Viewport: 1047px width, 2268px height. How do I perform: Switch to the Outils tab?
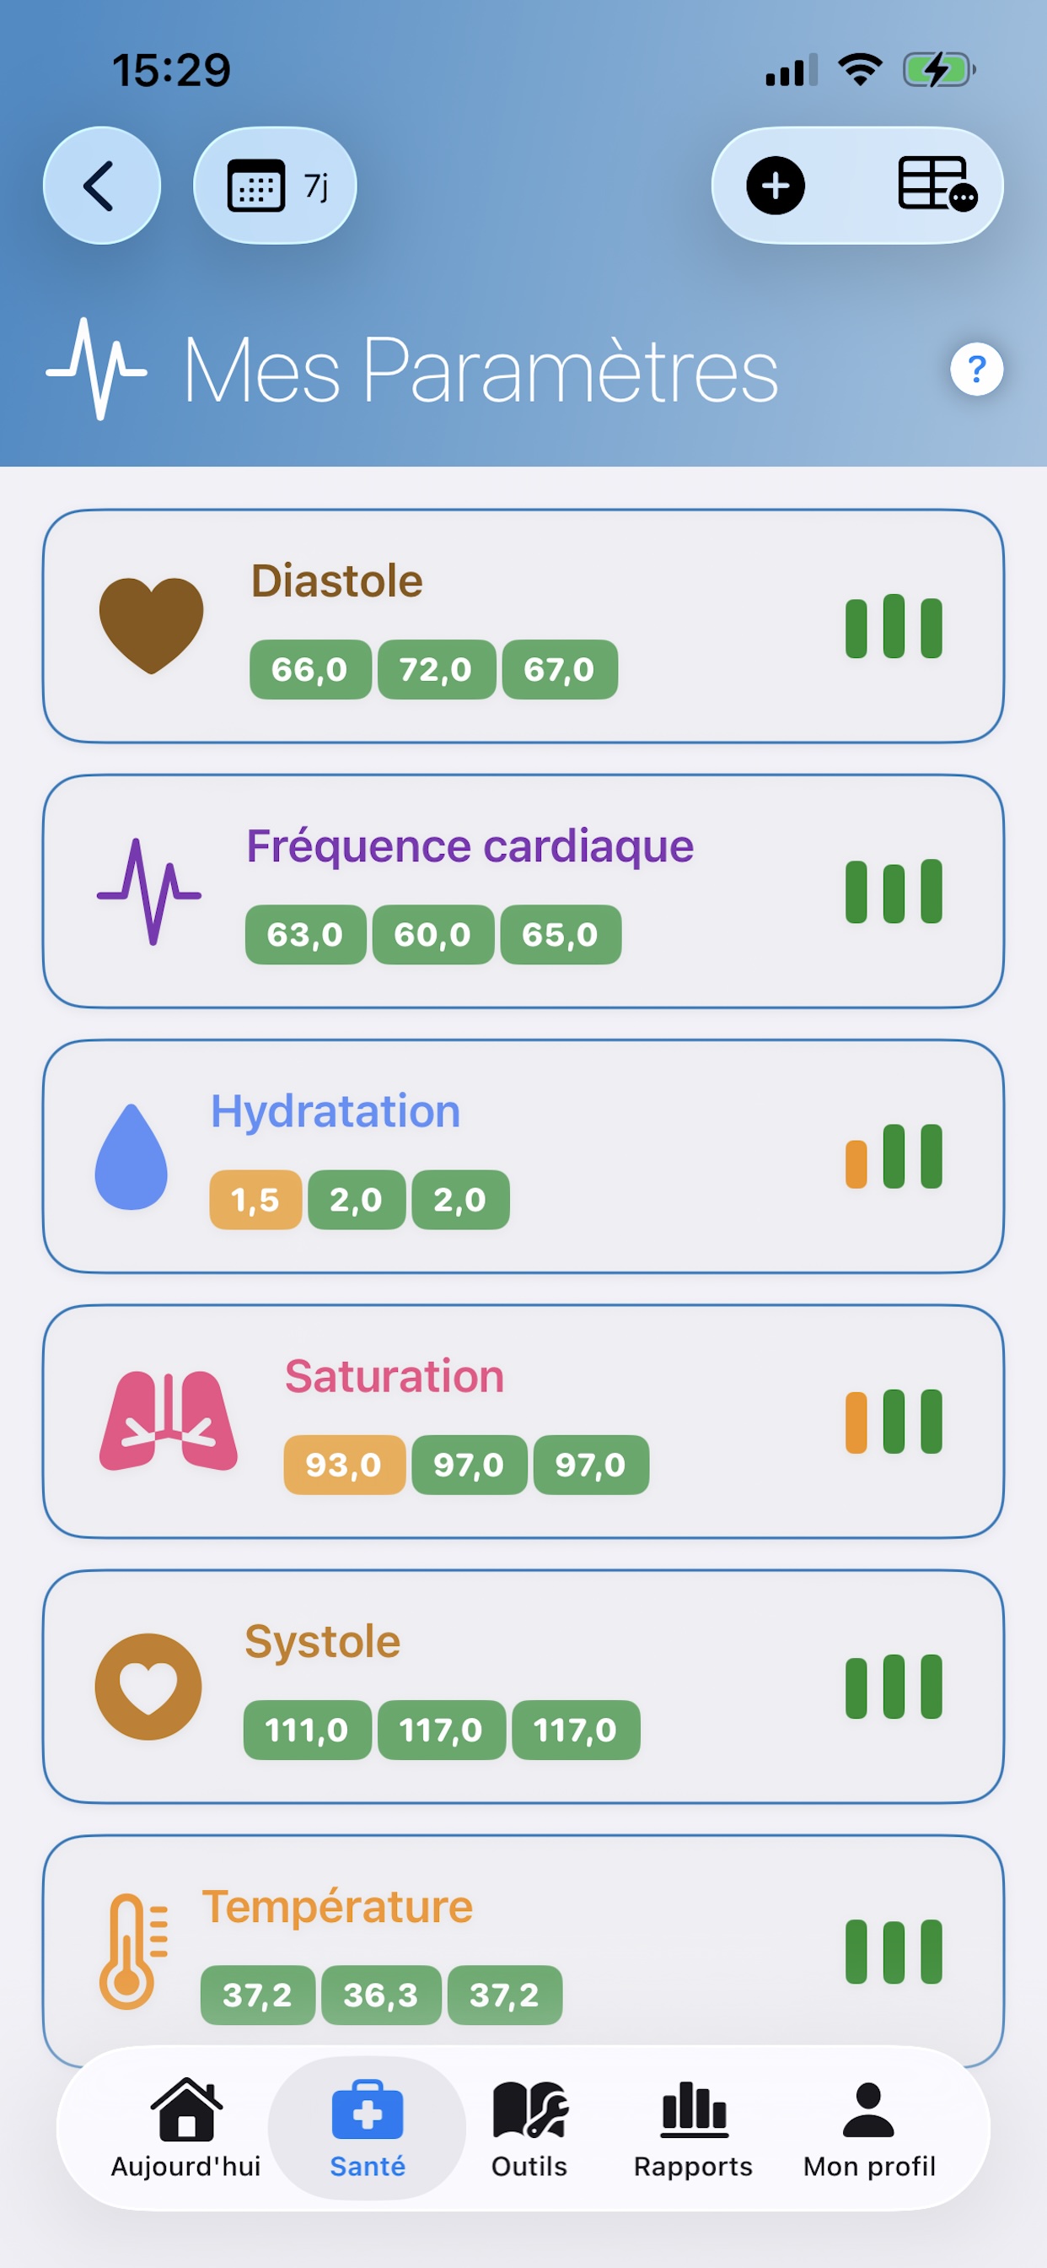pos(529,2128)
